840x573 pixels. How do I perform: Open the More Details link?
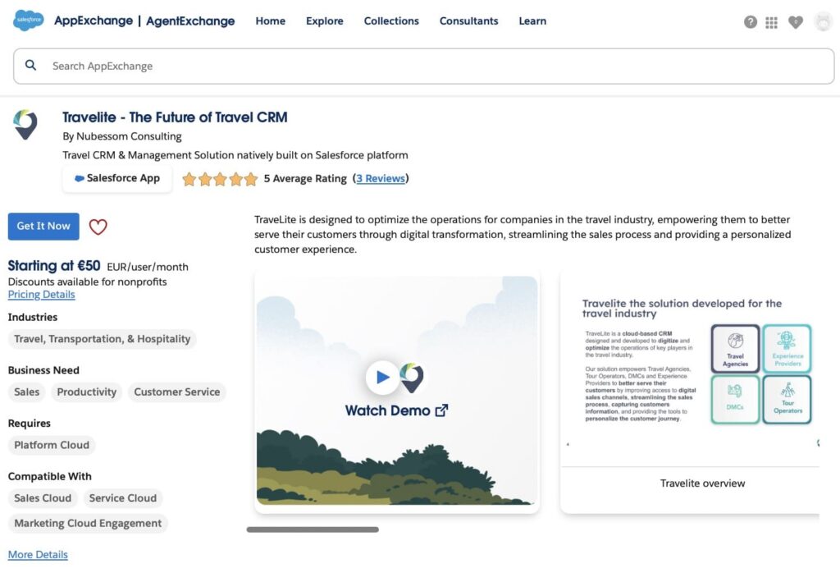click(x=38, y=555)
